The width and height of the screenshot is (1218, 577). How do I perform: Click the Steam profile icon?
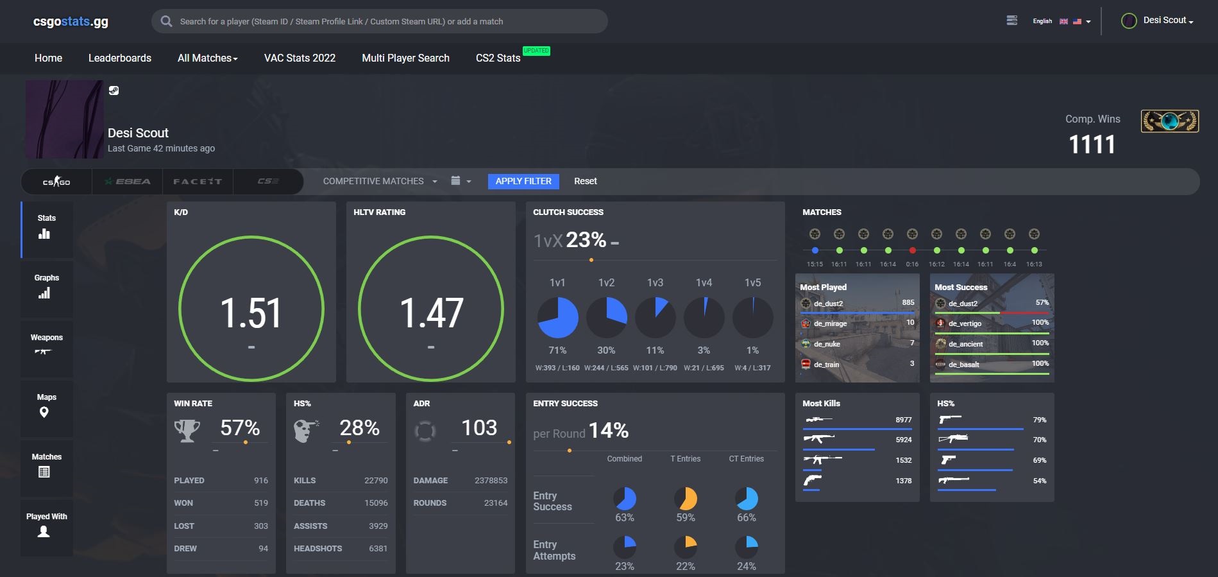point(114,90)
